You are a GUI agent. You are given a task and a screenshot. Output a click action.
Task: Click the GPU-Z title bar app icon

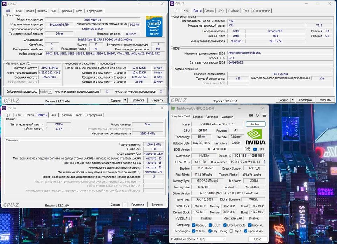pyautogui.click(x=173, y=109)
